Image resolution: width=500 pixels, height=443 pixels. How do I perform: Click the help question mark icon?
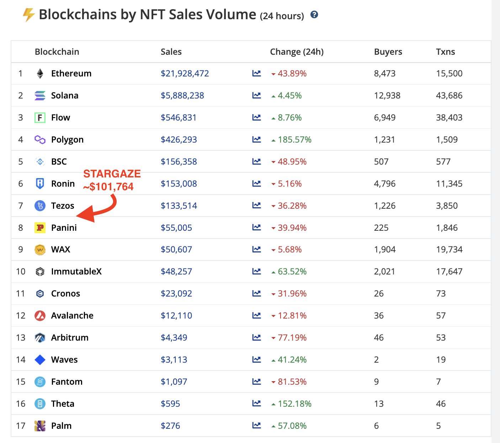click(314, 15)
